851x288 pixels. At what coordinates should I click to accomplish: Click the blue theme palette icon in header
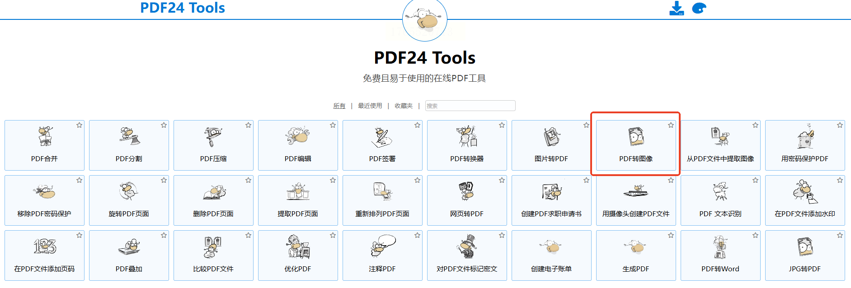point(699,8)
